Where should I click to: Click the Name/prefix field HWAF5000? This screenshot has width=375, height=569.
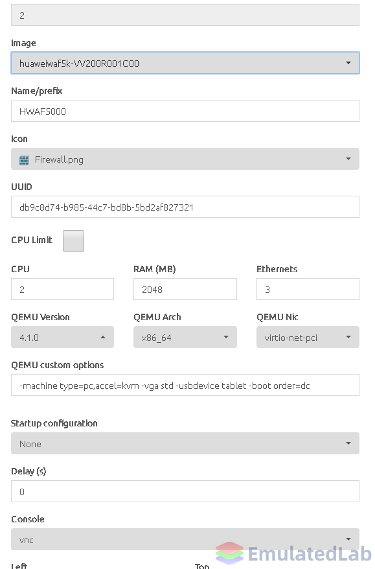pyautogui.click(x=185, y=111)
